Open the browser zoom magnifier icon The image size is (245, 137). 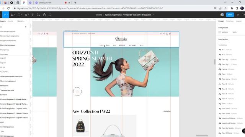pyautogui.click(x=215, y=8)
